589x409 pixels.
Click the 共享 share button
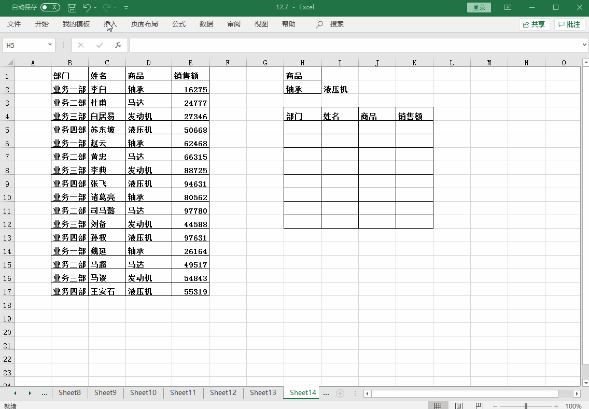tap(535, 24)
